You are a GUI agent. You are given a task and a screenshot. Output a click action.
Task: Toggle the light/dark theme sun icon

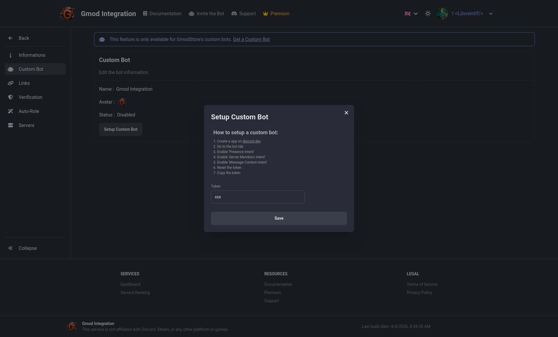point(428,13)
